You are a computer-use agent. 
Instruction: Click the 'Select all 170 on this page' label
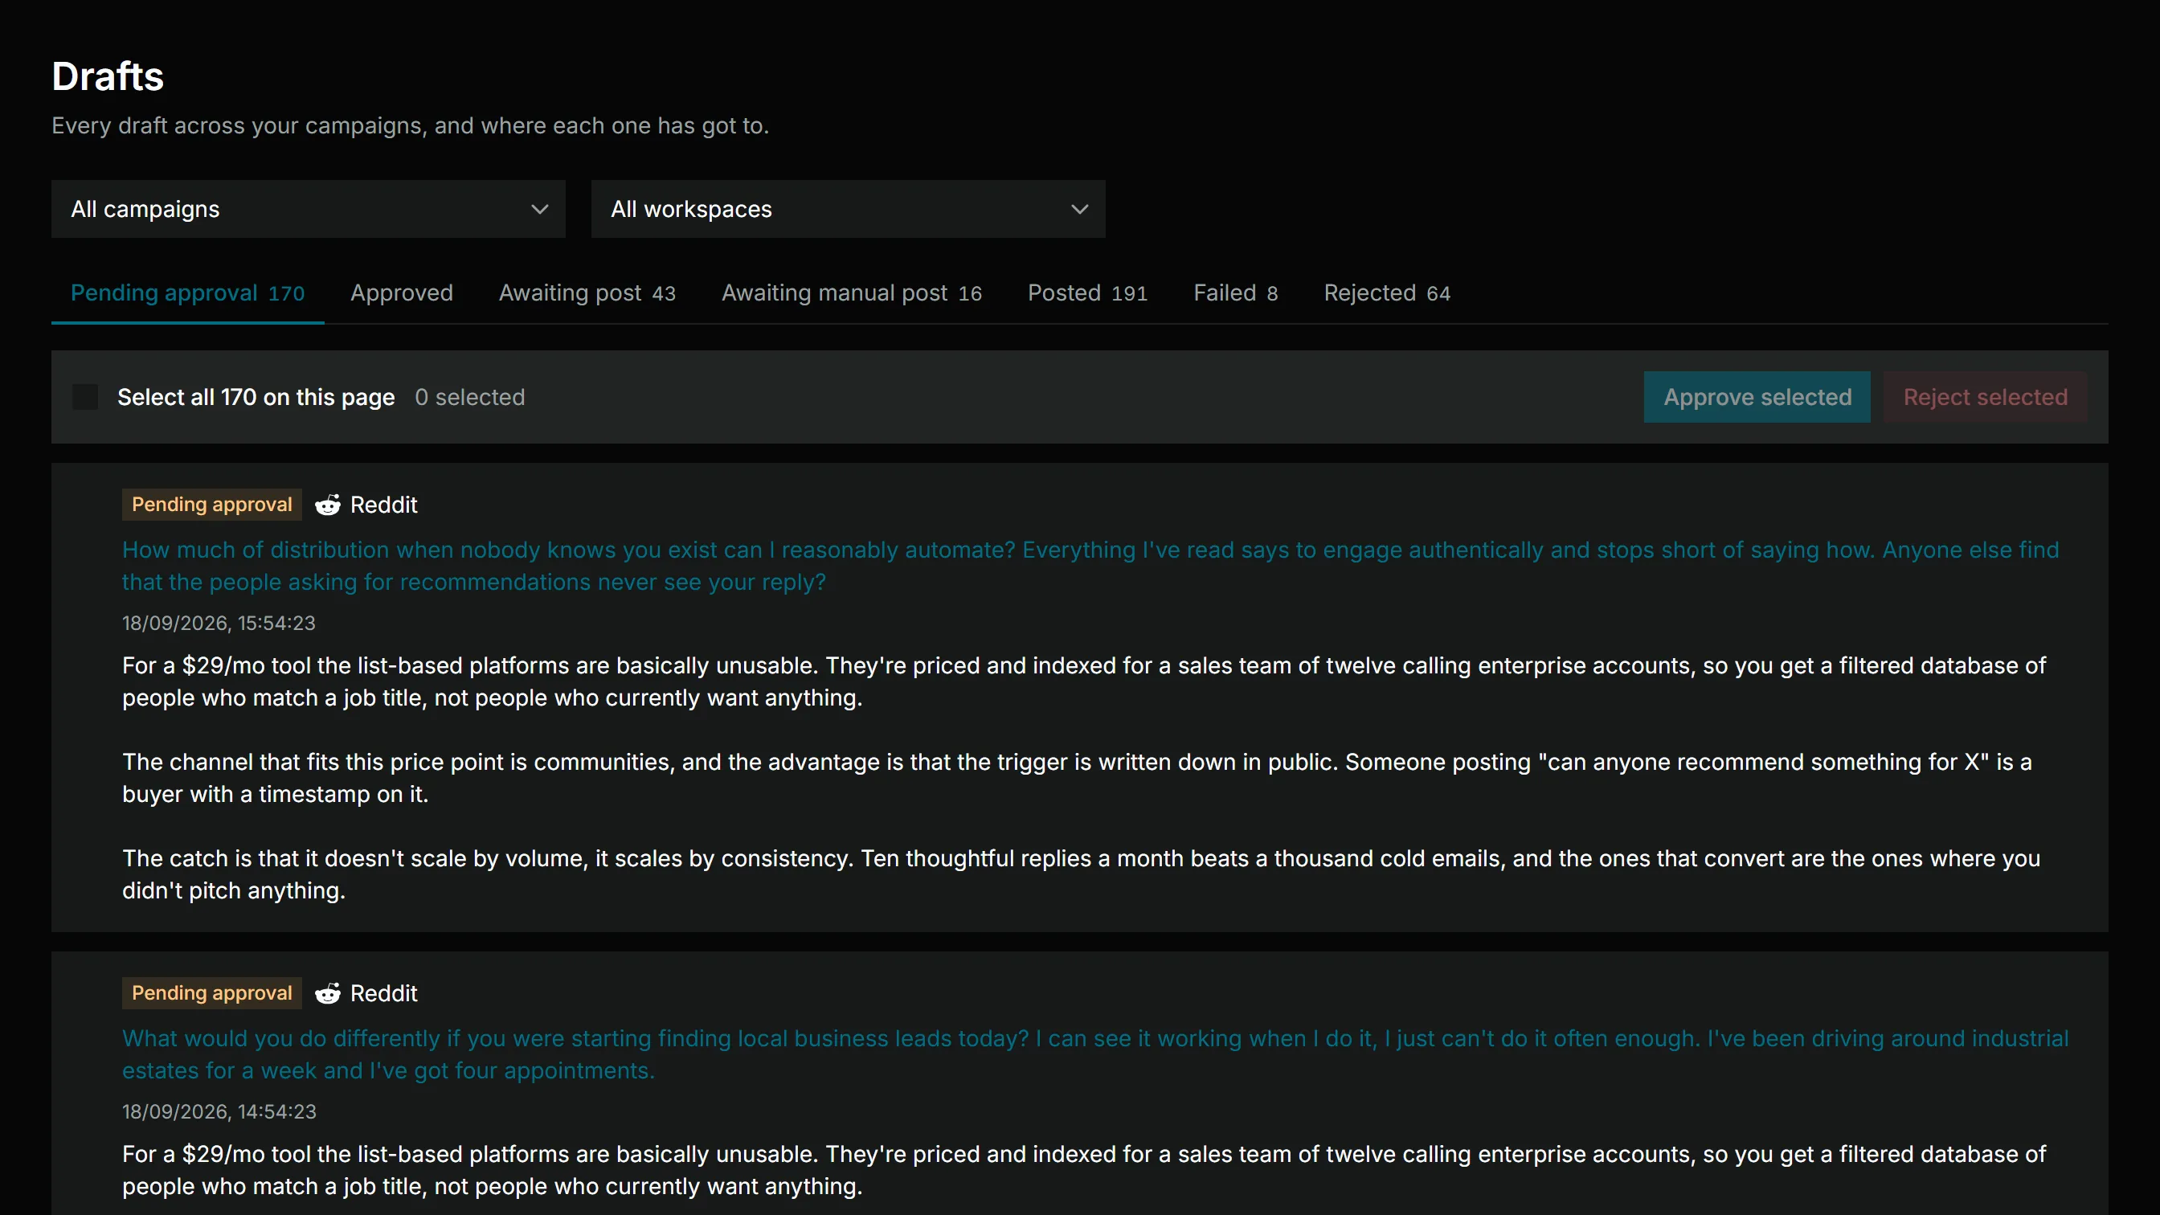(256, 397)
